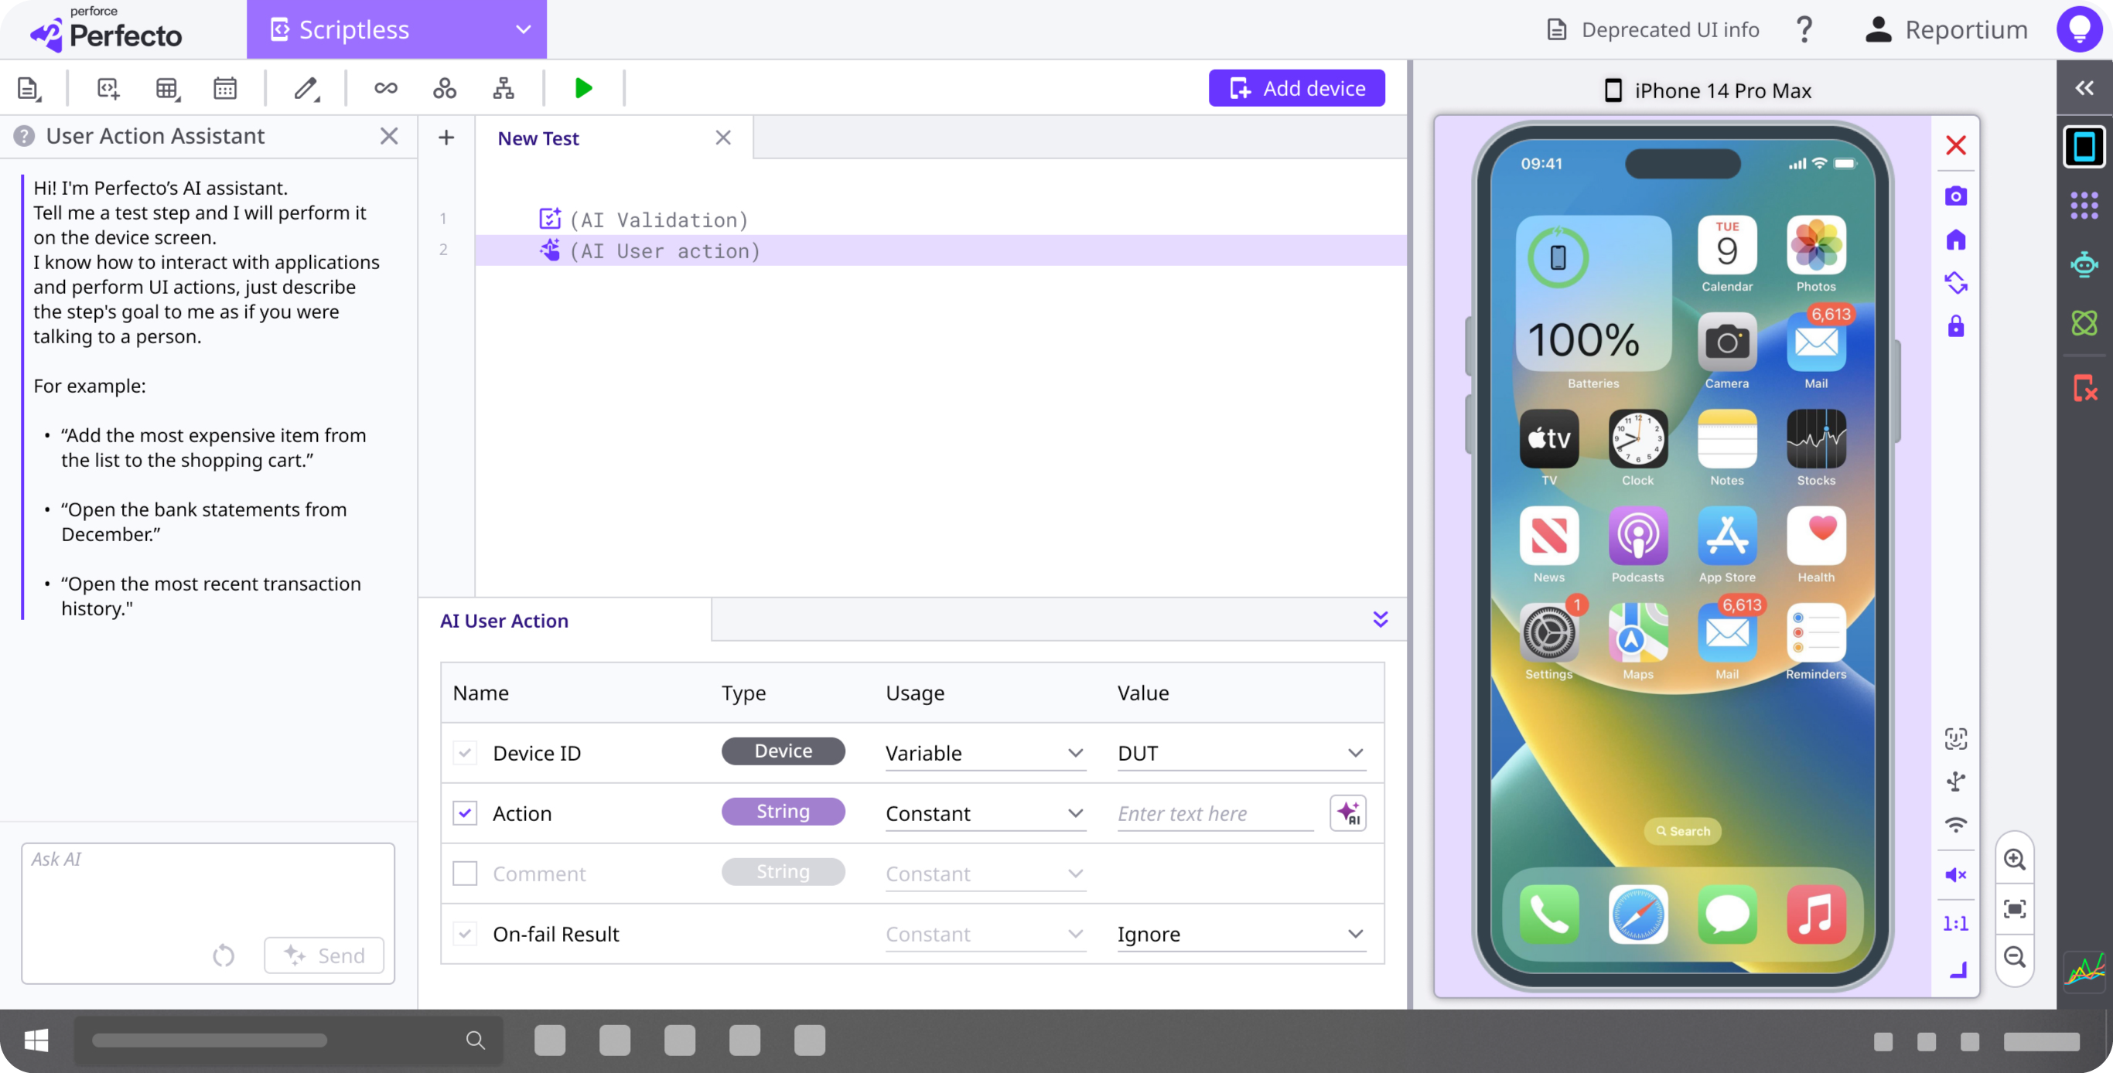Open the table grid toolbar icon
The height and width of the screenshot is (1073, 2113).
click(167, 89)
